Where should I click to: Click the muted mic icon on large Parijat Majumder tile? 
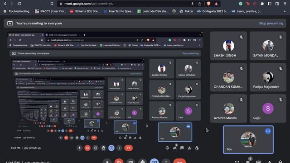pyautogui.click(x=280, y=68)
